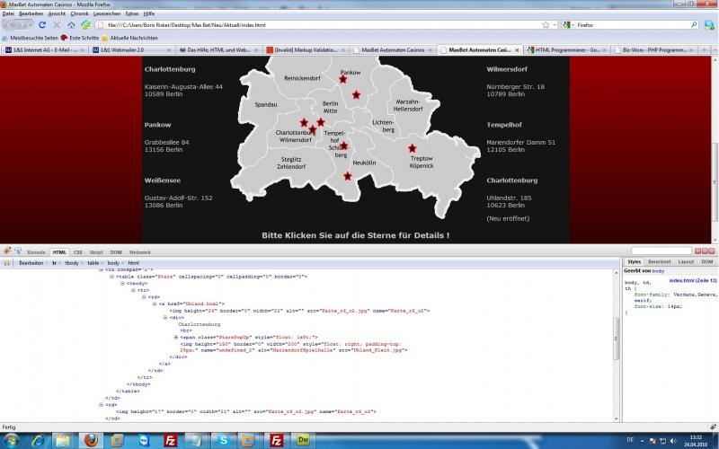Screen dimensions: 719x449
Task: Expand the span StarsPopUp node
Action: click(176, 337)
